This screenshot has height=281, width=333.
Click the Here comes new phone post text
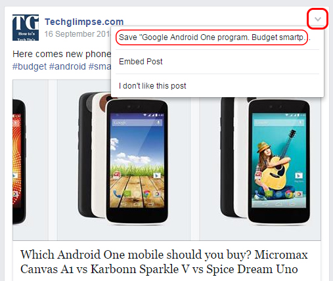(x=62, y=54)
